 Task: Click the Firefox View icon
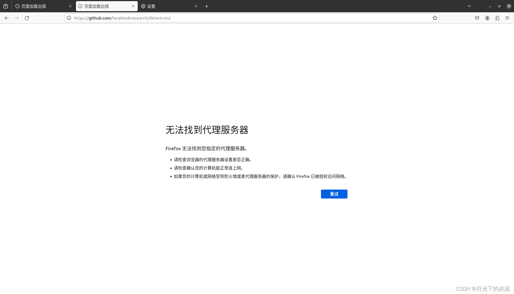pos(6,6)
